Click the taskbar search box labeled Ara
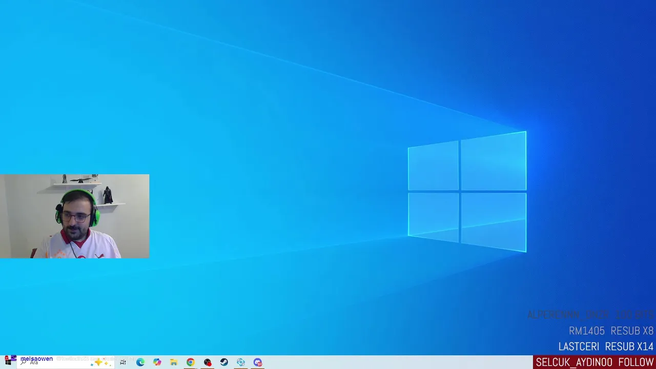The width and height of the screenshot is (656, 369). [x=66, y=362]
